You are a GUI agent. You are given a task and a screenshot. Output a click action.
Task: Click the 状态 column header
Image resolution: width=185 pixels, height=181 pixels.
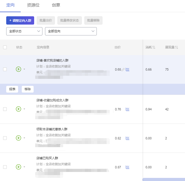[x=19, y=47]
